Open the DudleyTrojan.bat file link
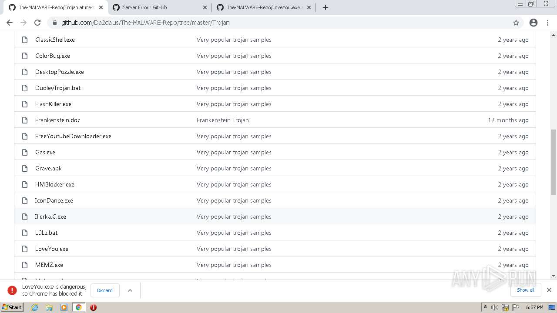Viewport: 557px width, 313px height. [58, 88]
